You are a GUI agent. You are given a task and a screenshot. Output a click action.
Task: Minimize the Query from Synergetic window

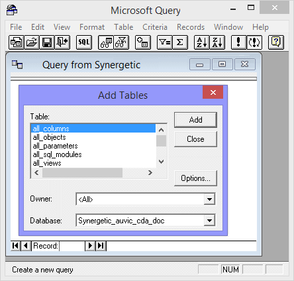(x=200, y=64)
